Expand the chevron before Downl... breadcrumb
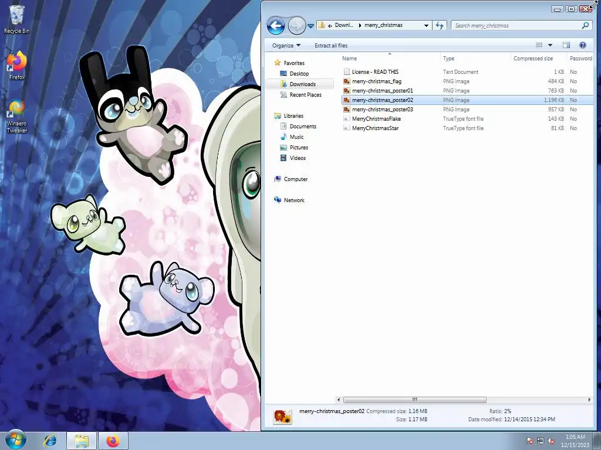This screenshot has height=450, width=601. 330,25
